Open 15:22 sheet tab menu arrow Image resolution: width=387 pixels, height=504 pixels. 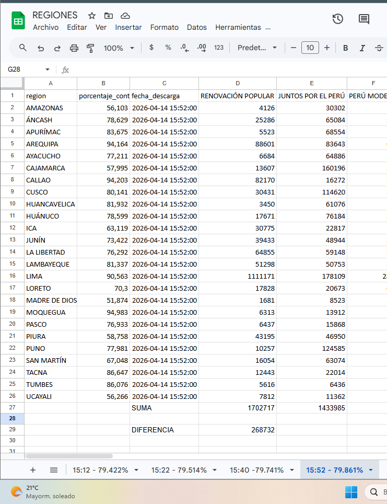(x=215, y=470)
